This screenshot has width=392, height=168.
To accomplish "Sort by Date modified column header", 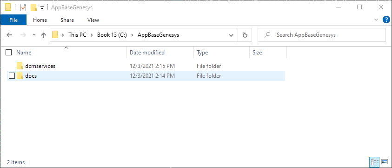I will click(x=147, y=53).
